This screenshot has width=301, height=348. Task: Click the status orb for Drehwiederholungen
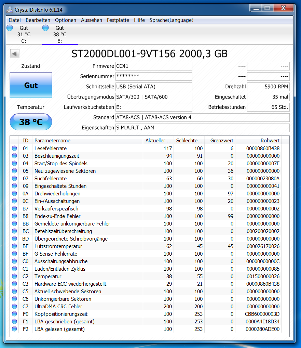pyautogui.click(x=14, y=194)
